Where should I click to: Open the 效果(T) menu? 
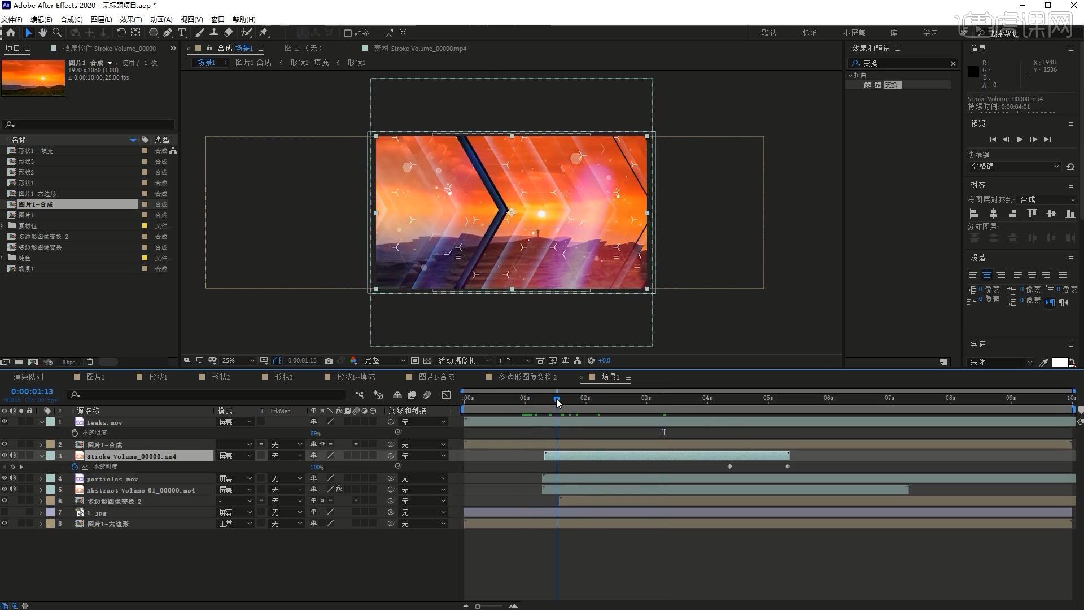click(130, 19)
